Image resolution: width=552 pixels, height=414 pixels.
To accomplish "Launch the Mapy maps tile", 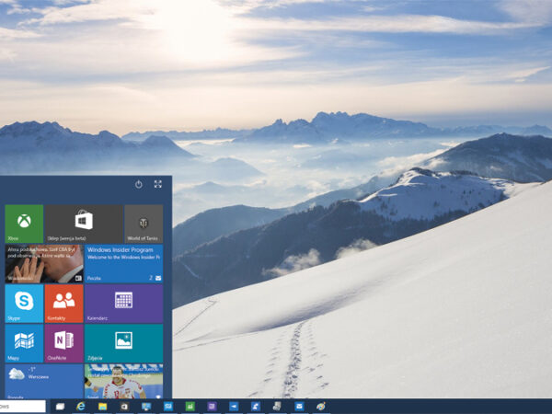I will click(24, 343).
